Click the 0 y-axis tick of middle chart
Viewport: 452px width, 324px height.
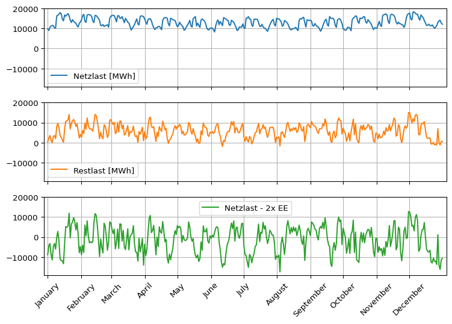click(x=38, y=143)
